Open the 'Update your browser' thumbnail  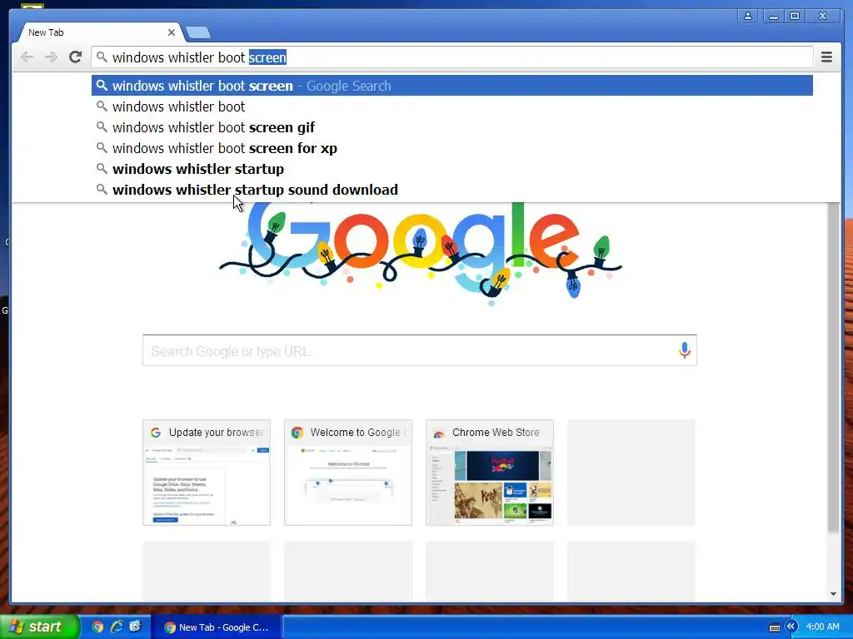coord(207,473)
